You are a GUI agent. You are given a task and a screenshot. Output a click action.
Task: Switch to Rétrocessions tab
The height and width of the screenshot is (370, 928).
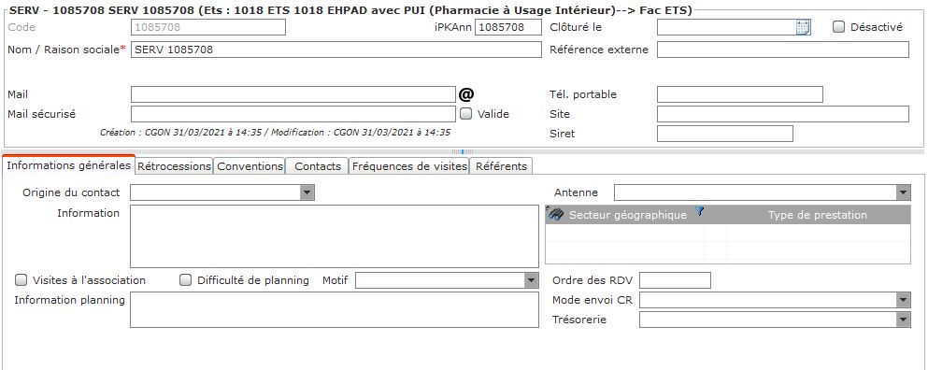point(174,166)
